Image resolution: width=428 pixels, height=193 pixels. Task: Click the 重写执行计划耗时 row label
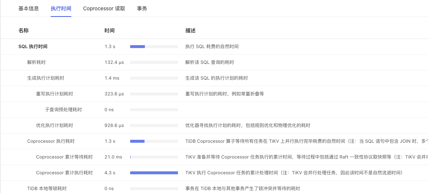tap(54, 94)
